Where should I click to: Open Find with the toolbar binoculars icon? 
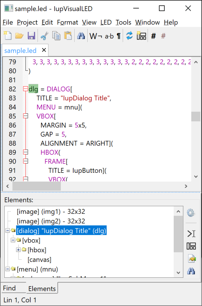click(x=81, y=36)
